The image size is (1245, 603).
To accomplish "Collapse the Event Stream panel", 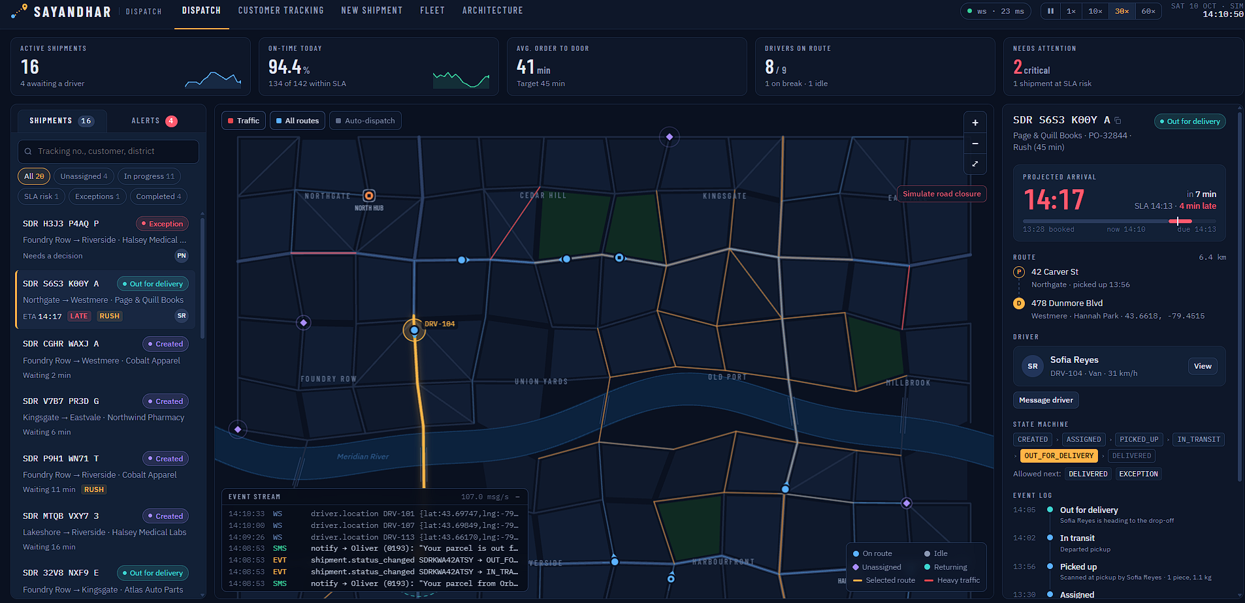I will click(x=517, y=497).
